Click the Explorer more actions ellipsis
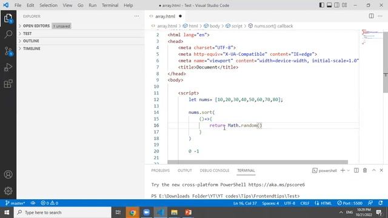The height and width of the screenshot is (218, 388). pos(136,16)
